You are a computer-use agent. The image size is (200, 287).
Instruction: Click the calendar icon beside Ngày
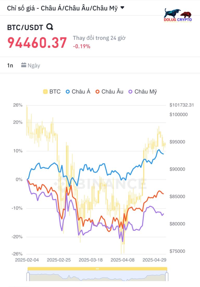coord(24,65)
